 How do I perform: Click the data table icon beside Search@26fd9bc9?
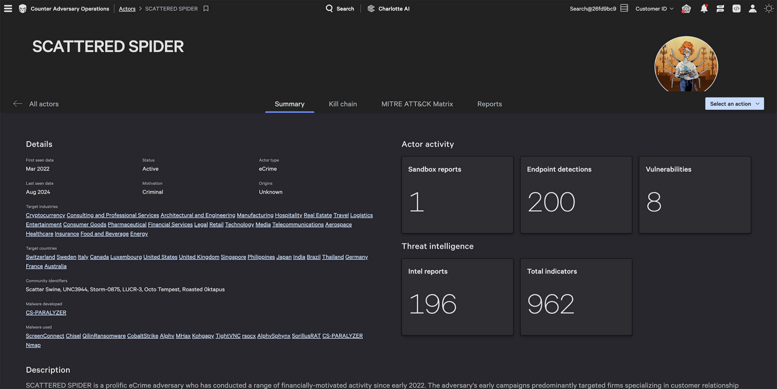[624, 8]
